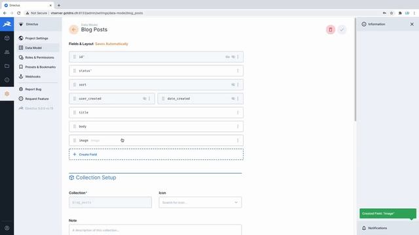The width and height of the screenshot is (419, 235).
Task: Delete the Blog Posts collection
Action: click(331, 29)
